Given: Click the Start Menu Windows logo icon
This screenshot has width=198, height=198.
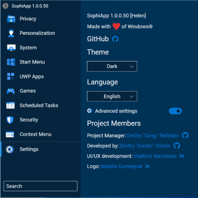Looking at the screenshot, I should [11, 62].
